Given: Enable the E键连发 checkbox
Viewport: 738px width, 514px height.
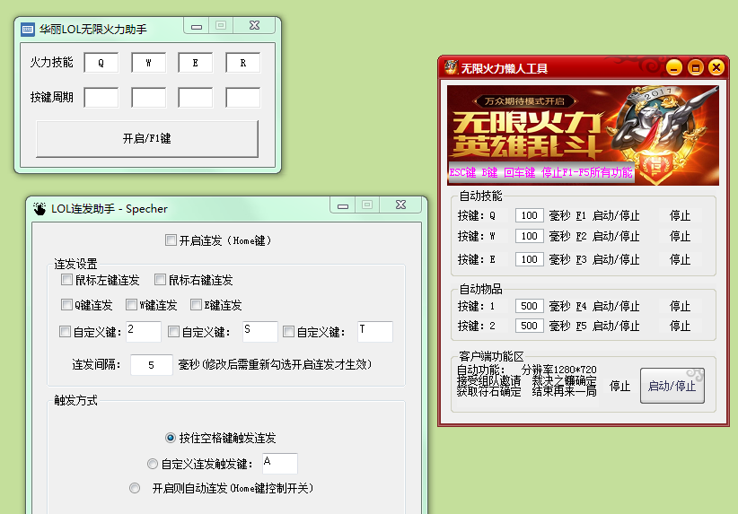Looking at the screenshot, I should [x=197, y=305].
